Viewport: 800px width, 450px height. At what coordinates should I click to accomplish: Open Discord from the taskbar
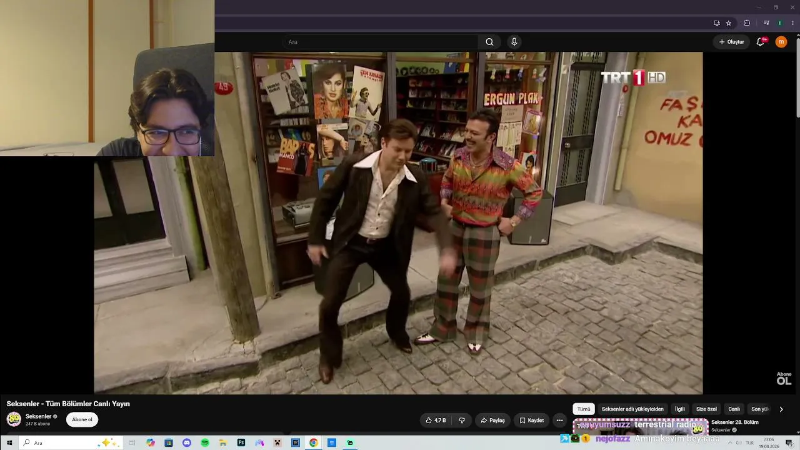pos(187,443)
